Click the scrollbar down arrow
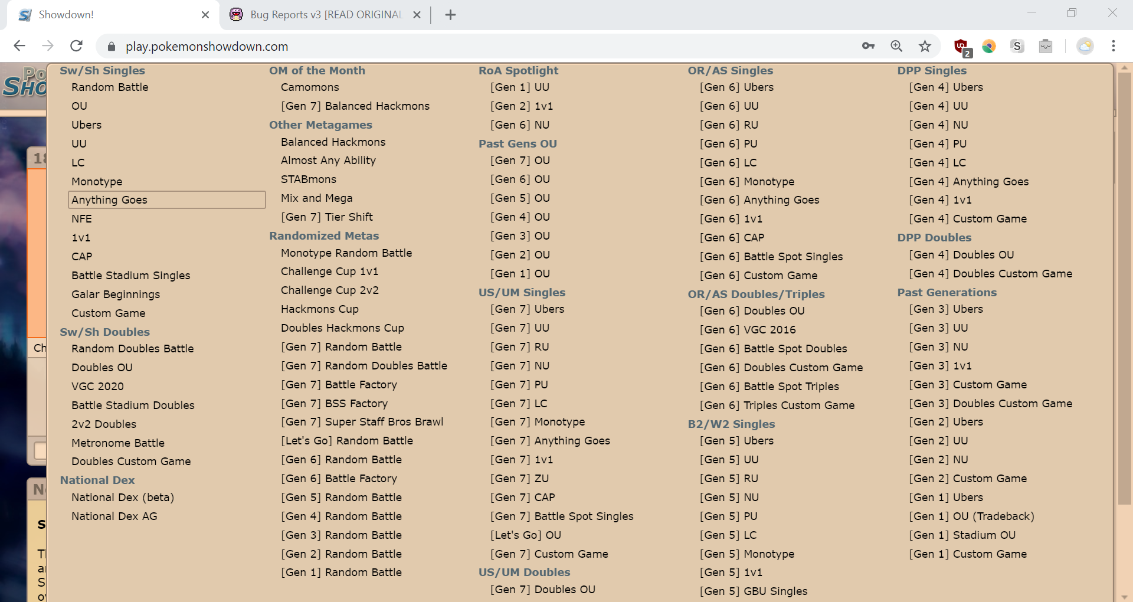This screenshot has width=1133, height=602. 1124,596
